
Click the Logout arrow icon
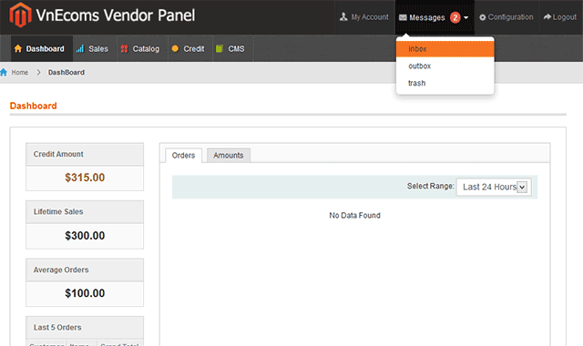pyautogui.click(x=547, y=16)
